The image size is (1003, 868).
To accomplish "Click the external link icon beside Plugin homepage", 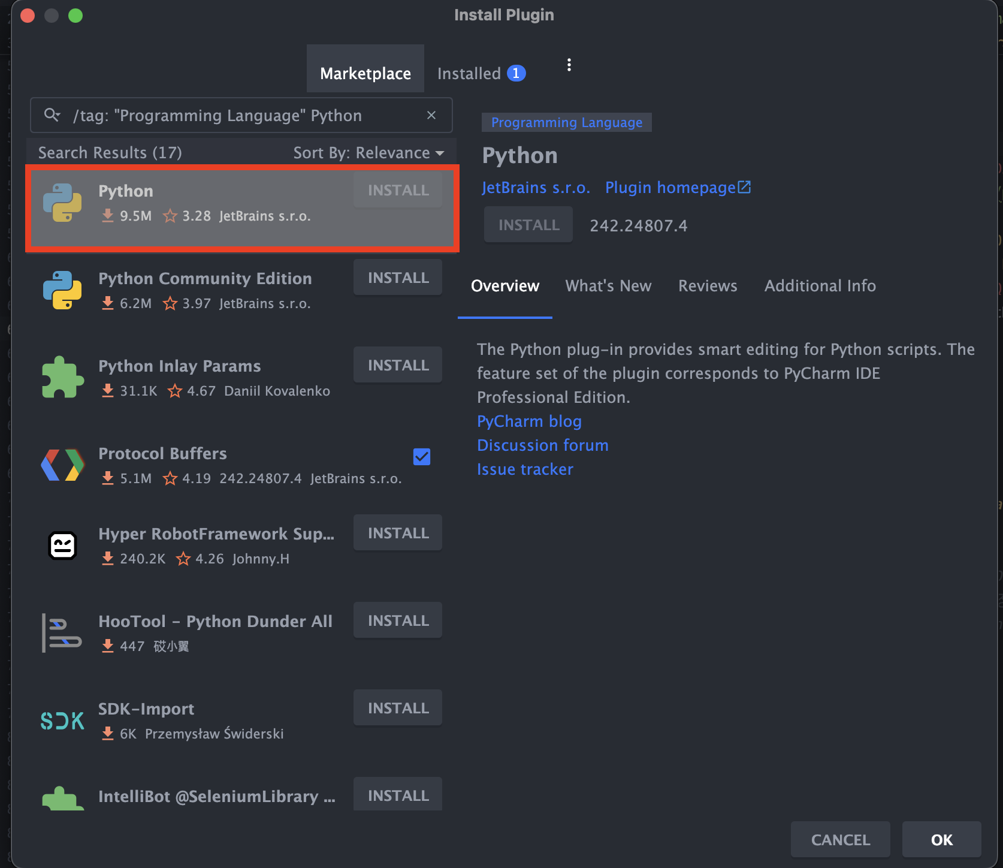I will click(x=744, y=187).
